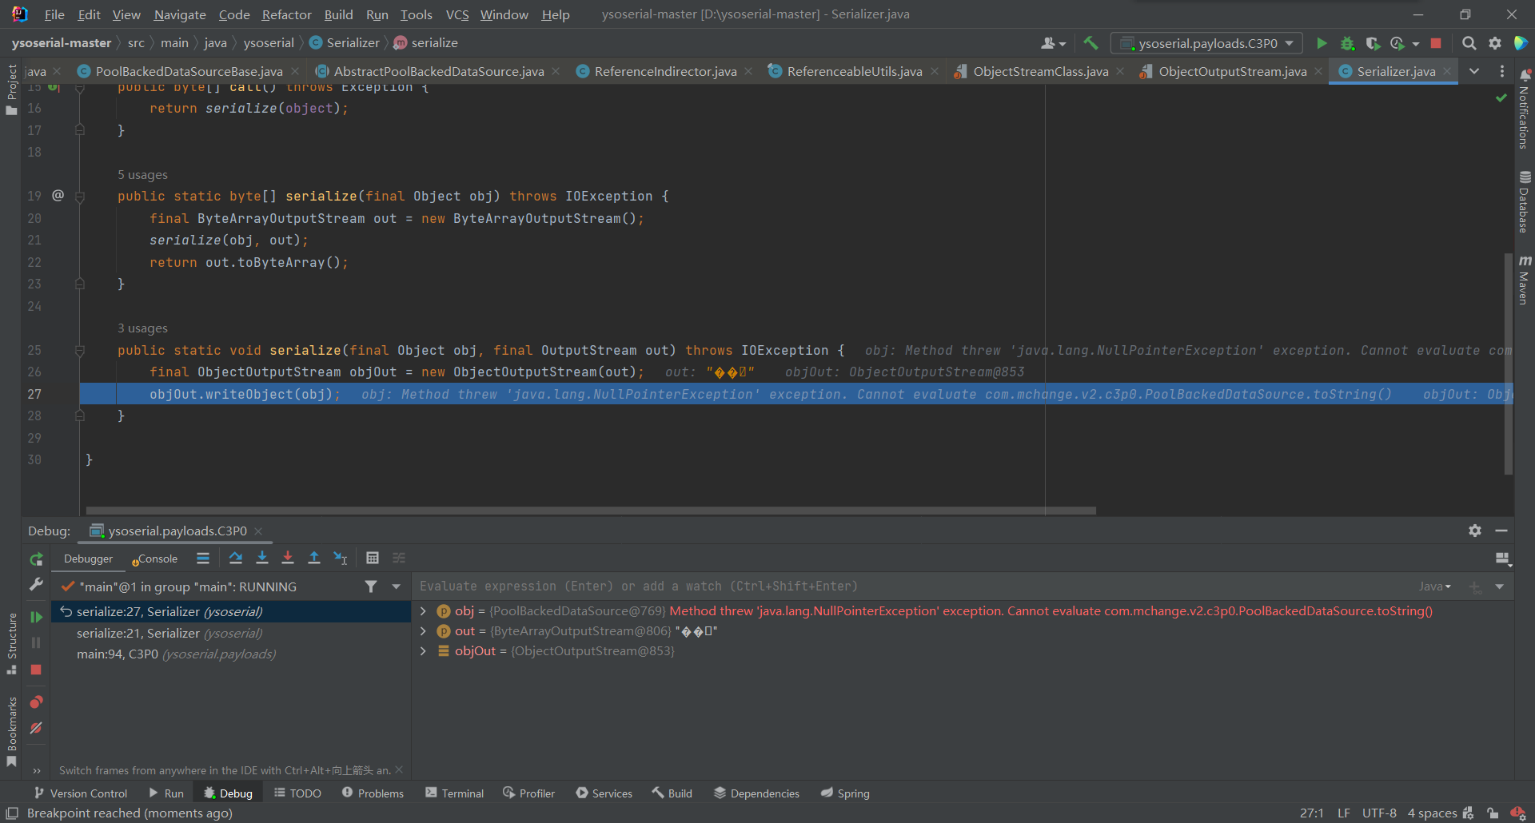The width and height of the screenshot is (1535, 823).
Task: Rerun the debug session with the green rerun icon
Action: 36,559
